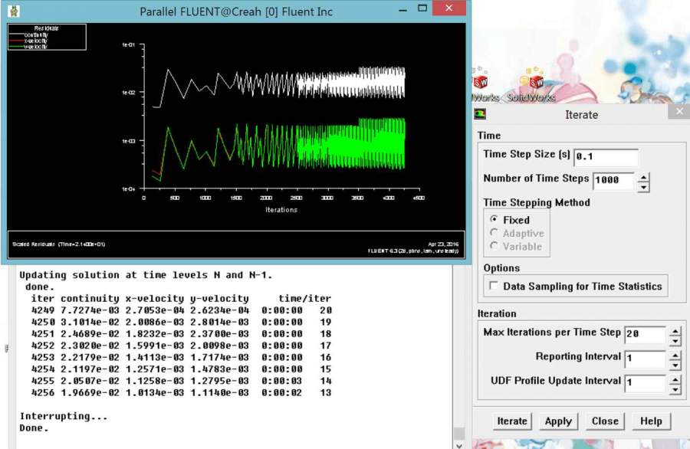Viewport: 690px width, 449px height.
Task: Increase the Reporting Interval value
Action: [675, 356]
